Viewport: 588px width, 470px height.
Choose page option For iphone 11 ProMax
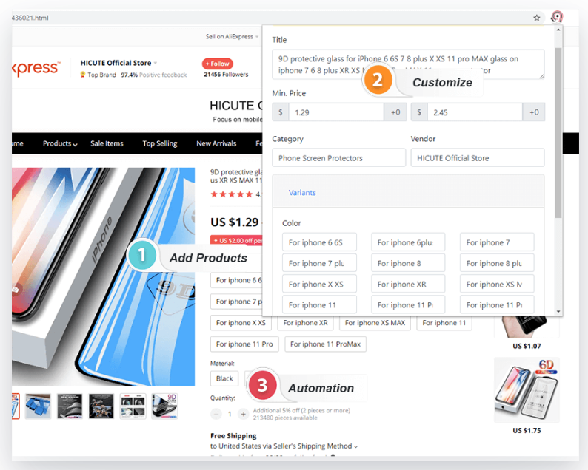[326, 344]
